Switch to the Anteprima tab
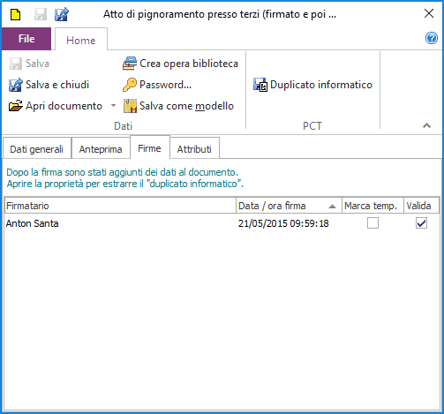444x414 pixels. click(101, 149)
